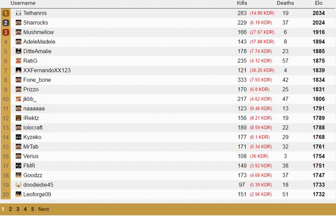Screen dimensions: 336x216
Task: Open lolocraft username
Action: coord(33,128)
